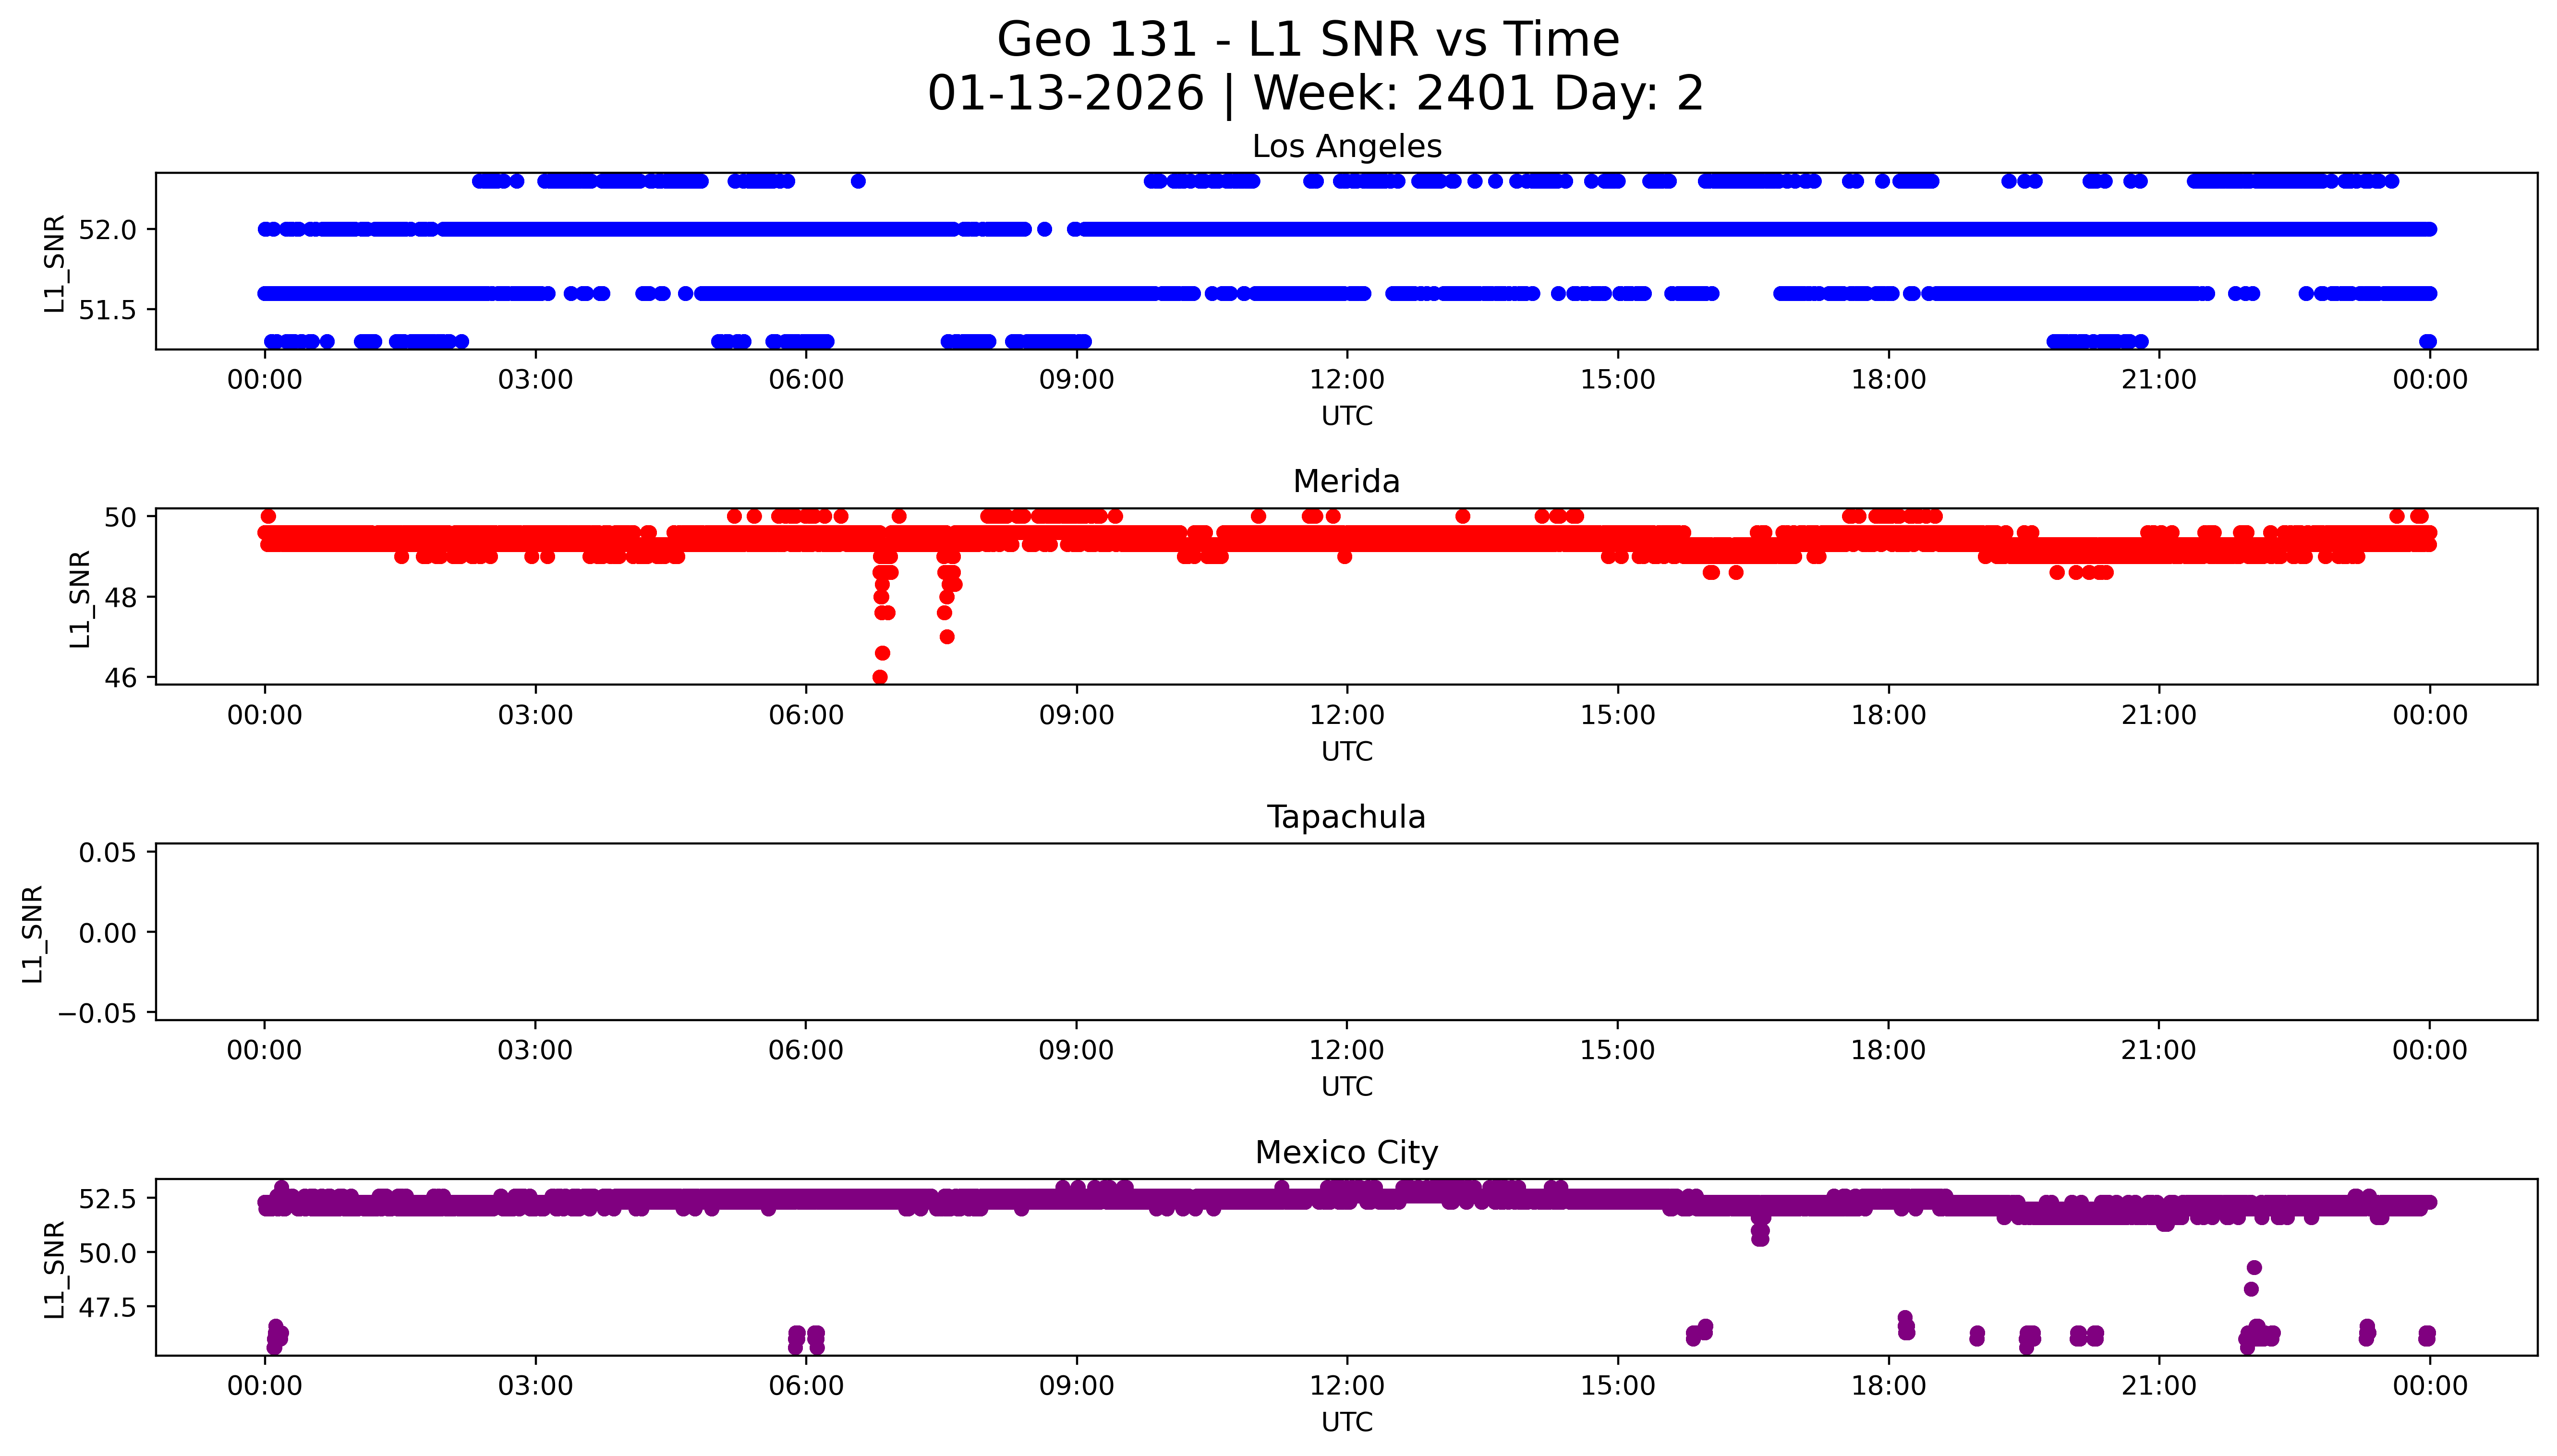Click the 47.5 y-axis label in Mexico City plot
Viewport: 2557px width, 1456px height.
pyautogui.click(x=107, y=1308)
